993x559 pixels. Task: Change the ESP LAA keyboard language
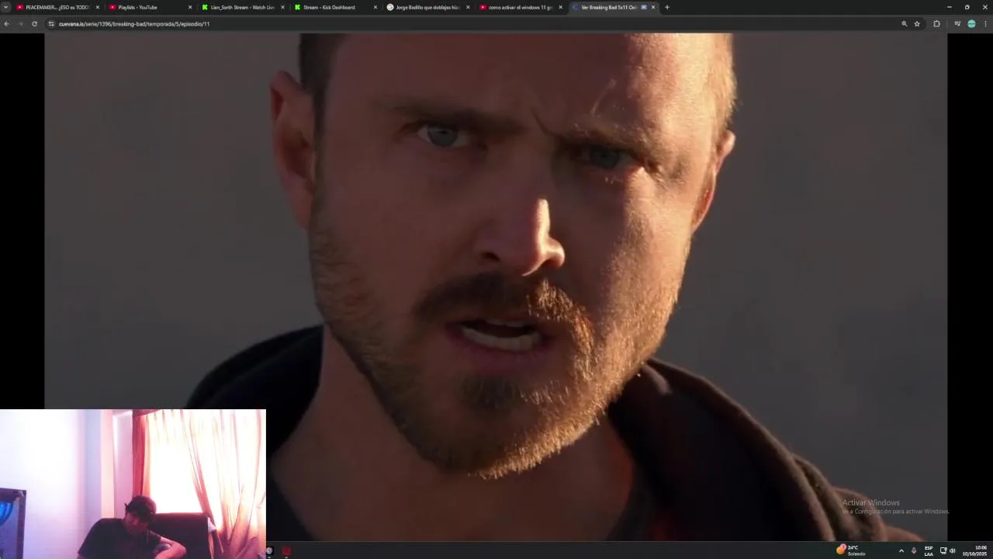click(x=929, y=550)
